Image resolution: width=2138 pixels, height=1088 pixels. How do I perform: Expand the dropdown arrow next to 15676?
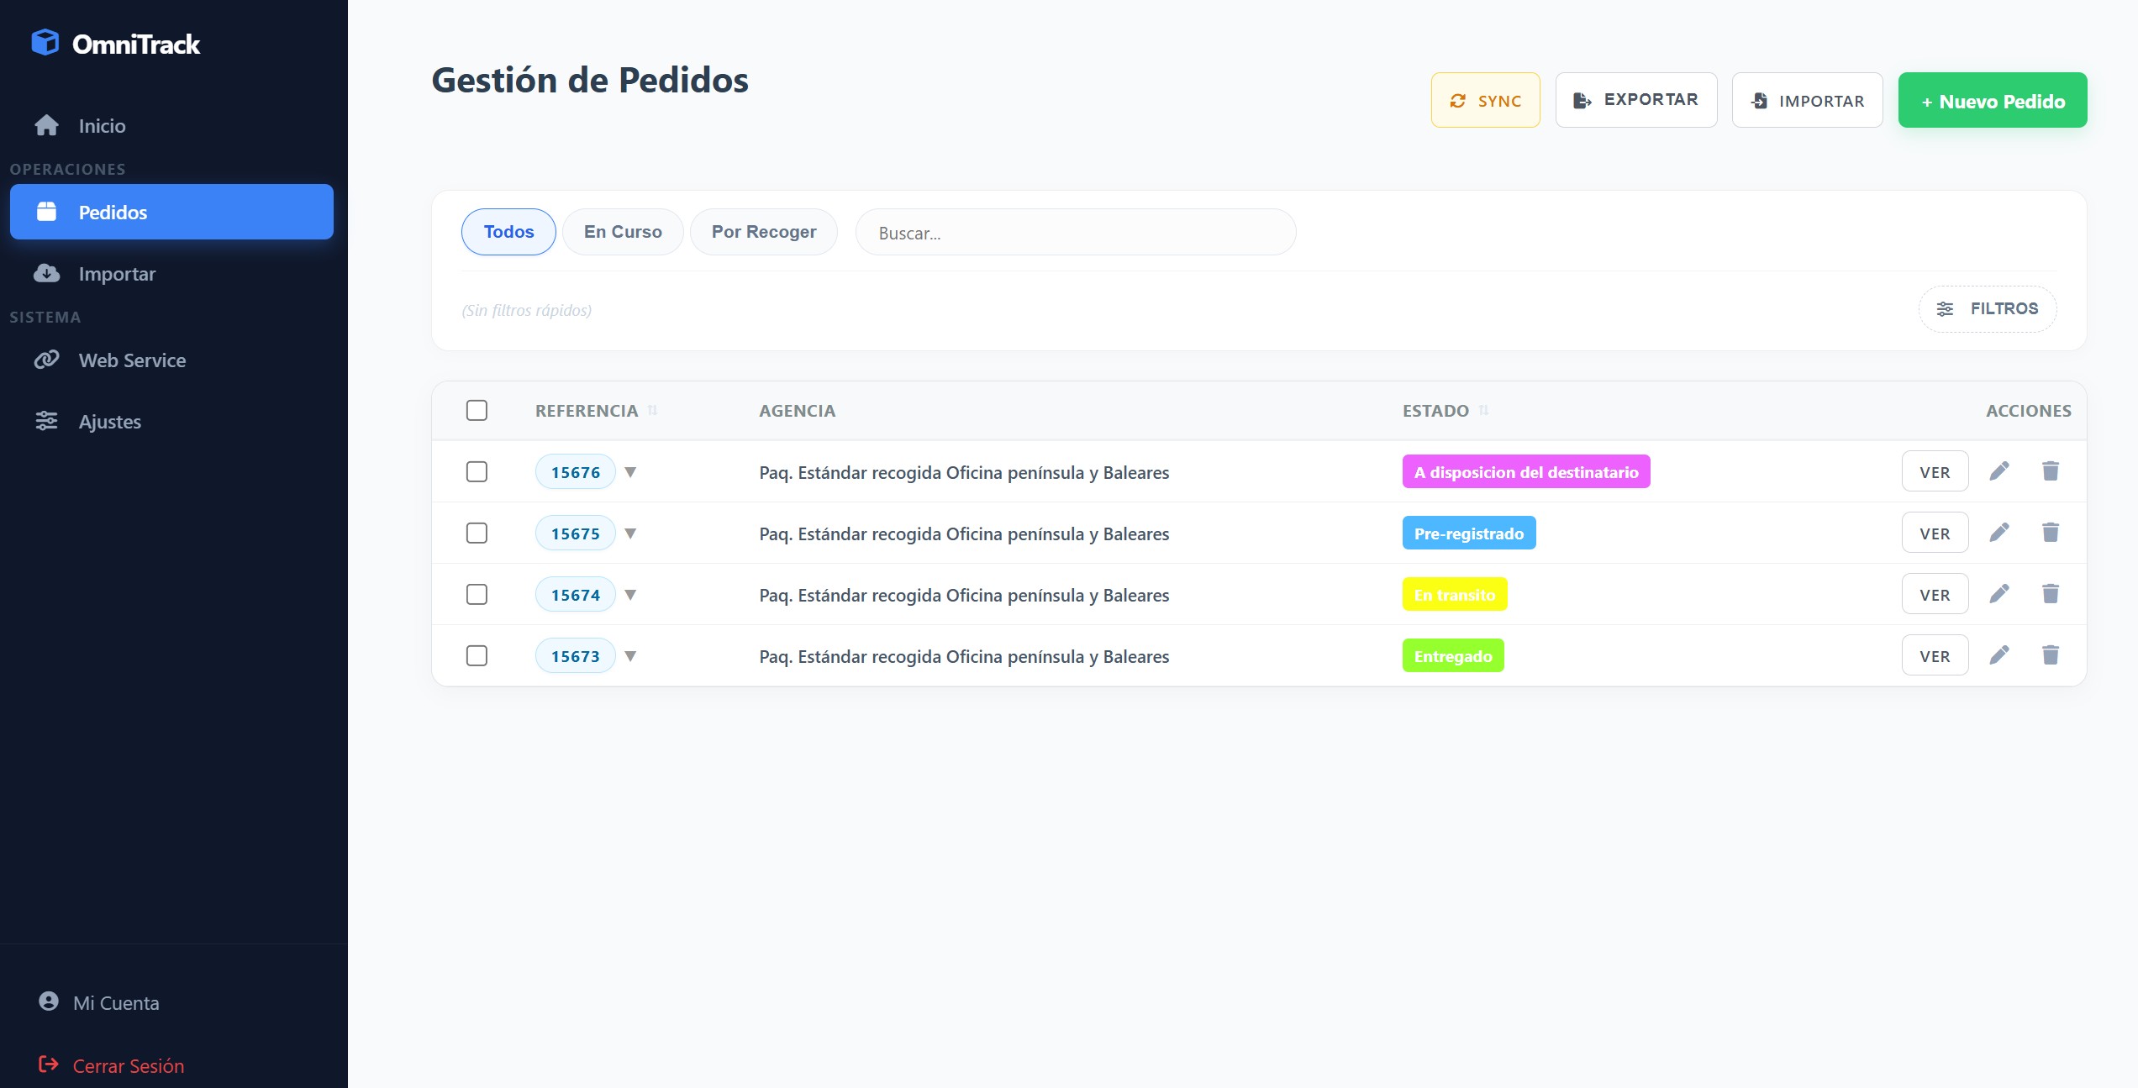tap(630, 472)
